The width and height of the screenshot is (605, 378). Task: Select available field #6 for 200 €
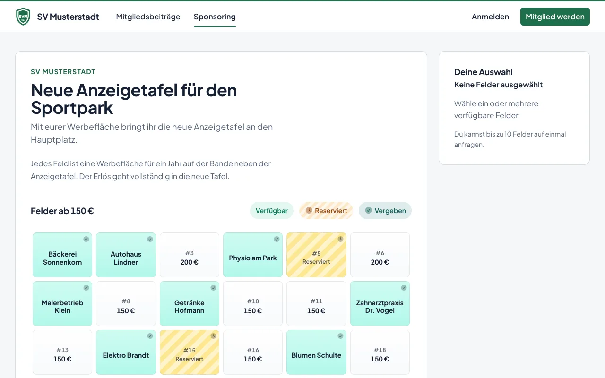point(380,255)
